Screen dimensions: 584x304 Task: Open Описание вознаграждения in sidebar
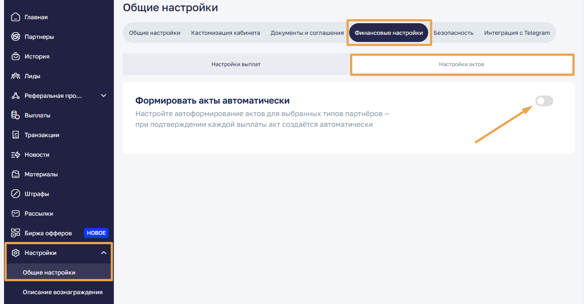pos(63,292)
